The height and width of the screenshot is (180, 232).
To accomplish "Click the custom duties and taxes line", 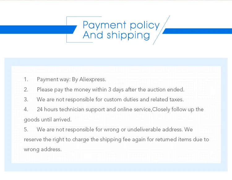I will [x=110, y=99].
